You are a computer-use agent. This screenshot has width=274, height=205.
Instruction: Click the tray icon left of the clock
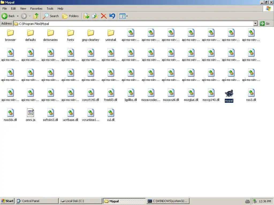coord(255,201)
